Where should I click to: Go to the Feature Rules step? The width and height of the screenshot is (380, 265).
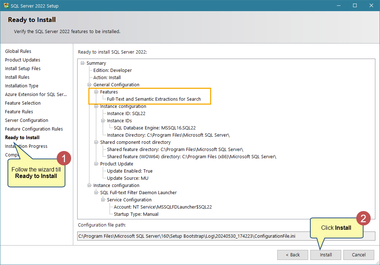point(19,111)
